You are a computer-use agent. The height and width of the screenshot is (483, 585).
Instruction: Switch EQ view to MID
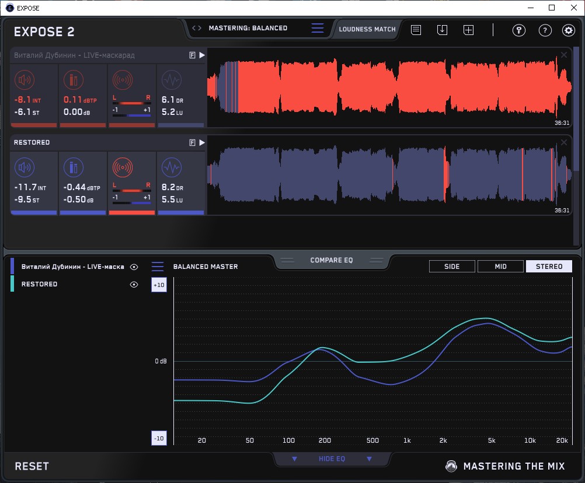pyautogui.click(x=500, y=267)
